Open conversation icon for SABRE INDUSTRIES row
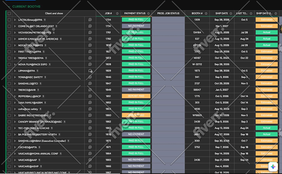The image size is (282, 174). click(x=90, y=115)
